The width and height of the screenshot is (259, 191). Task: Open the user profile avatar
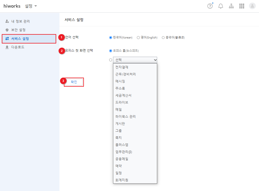(252, 6)
